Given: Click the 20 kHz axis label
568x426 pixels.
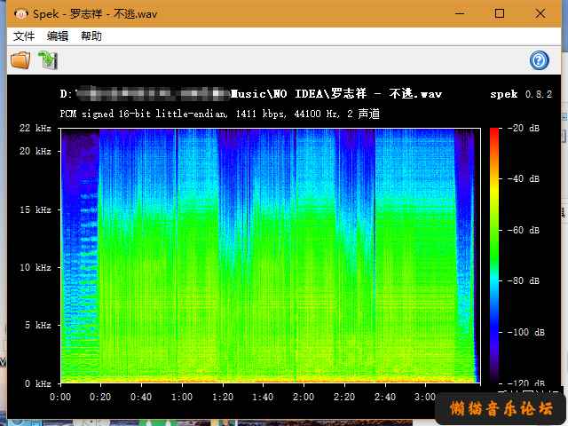Looking at the screenshot, I should (x=35, y=151).
